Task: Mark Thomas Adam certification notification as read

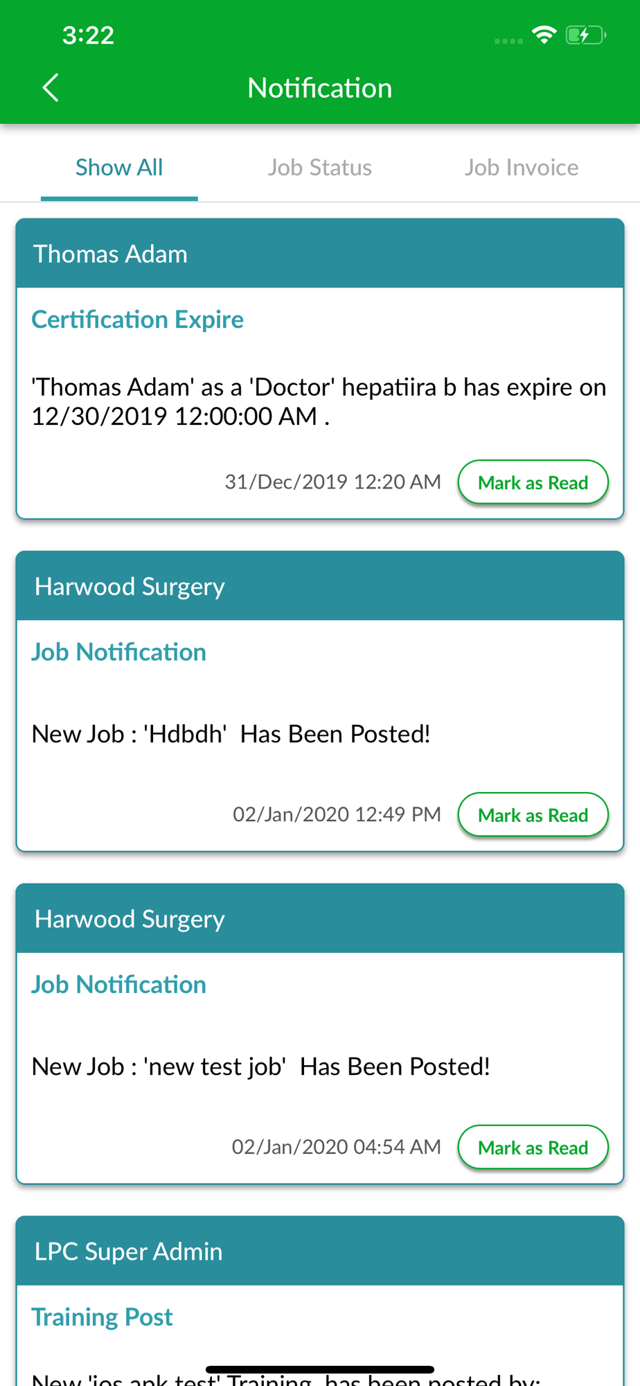Action: 533,482
